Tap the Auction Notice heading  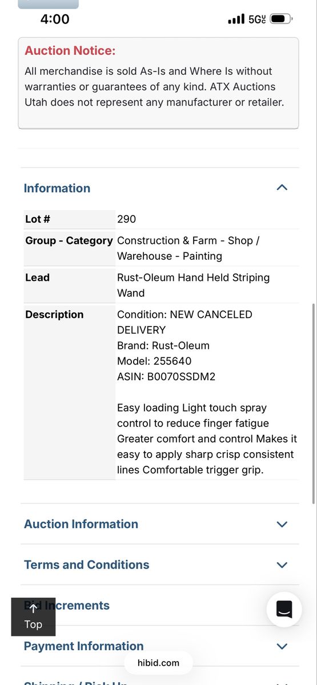(70, 51)
